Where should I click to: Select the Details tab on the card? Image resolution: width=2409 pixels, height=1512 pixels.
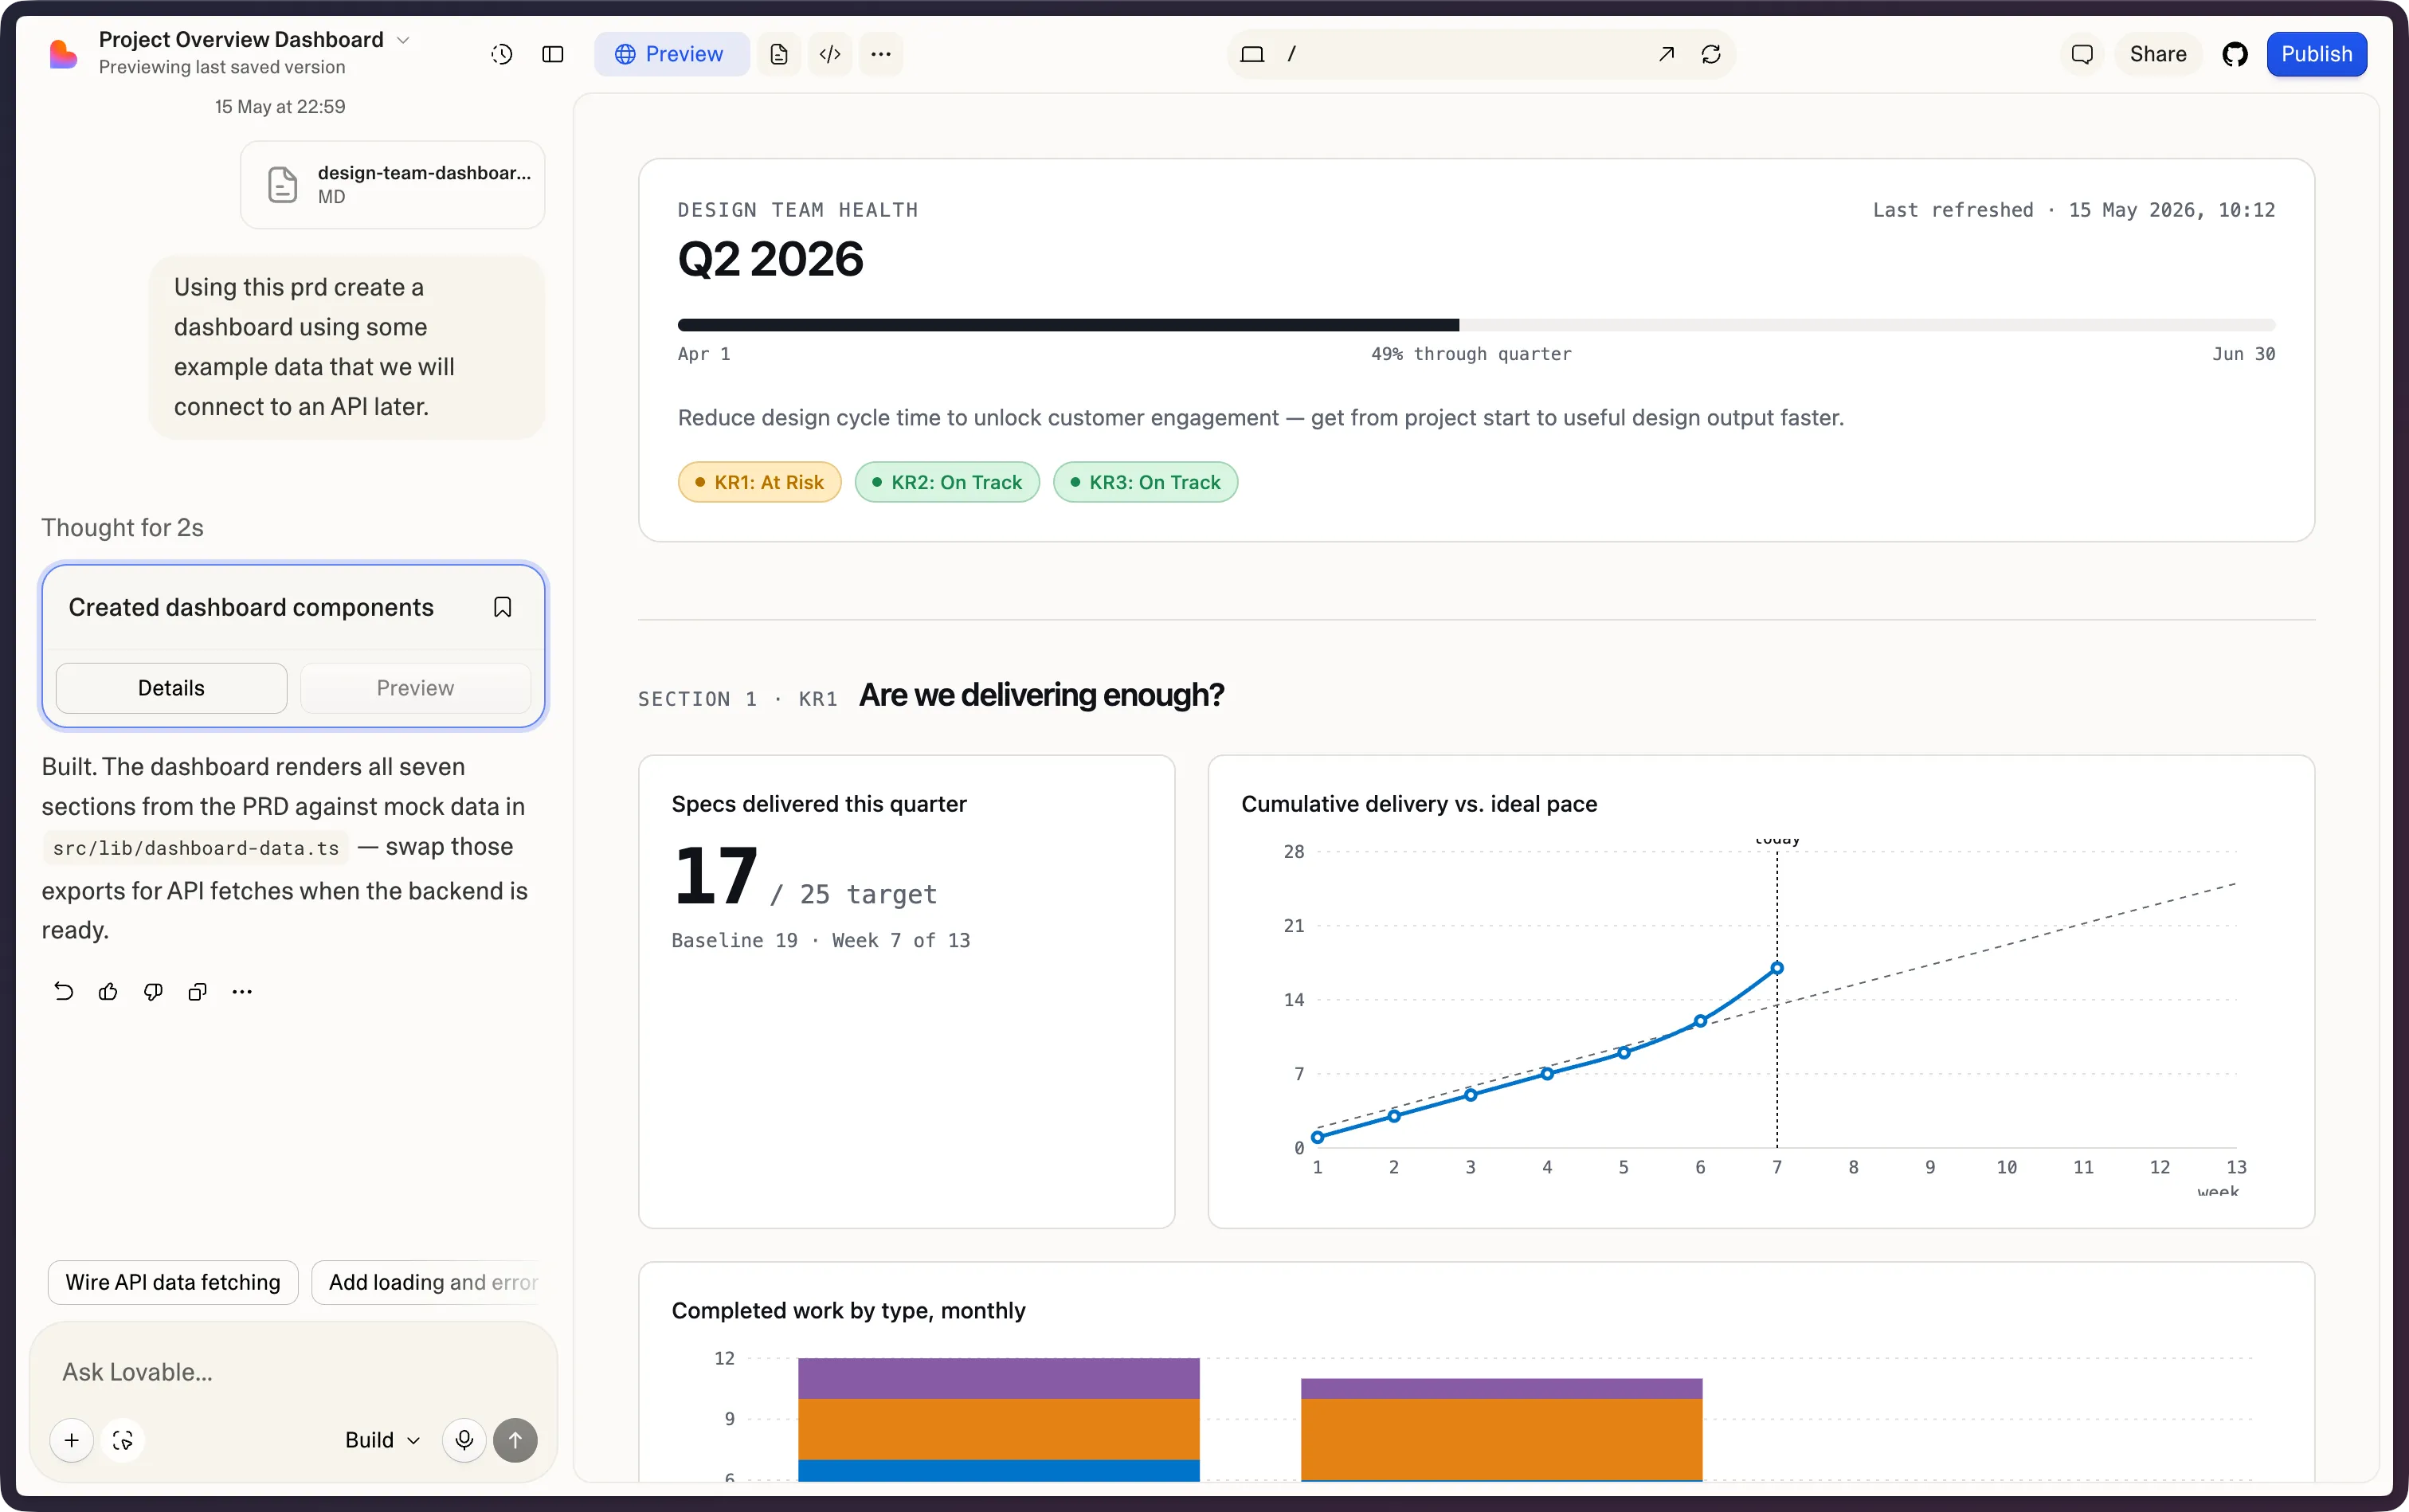(x=171, y=688)
